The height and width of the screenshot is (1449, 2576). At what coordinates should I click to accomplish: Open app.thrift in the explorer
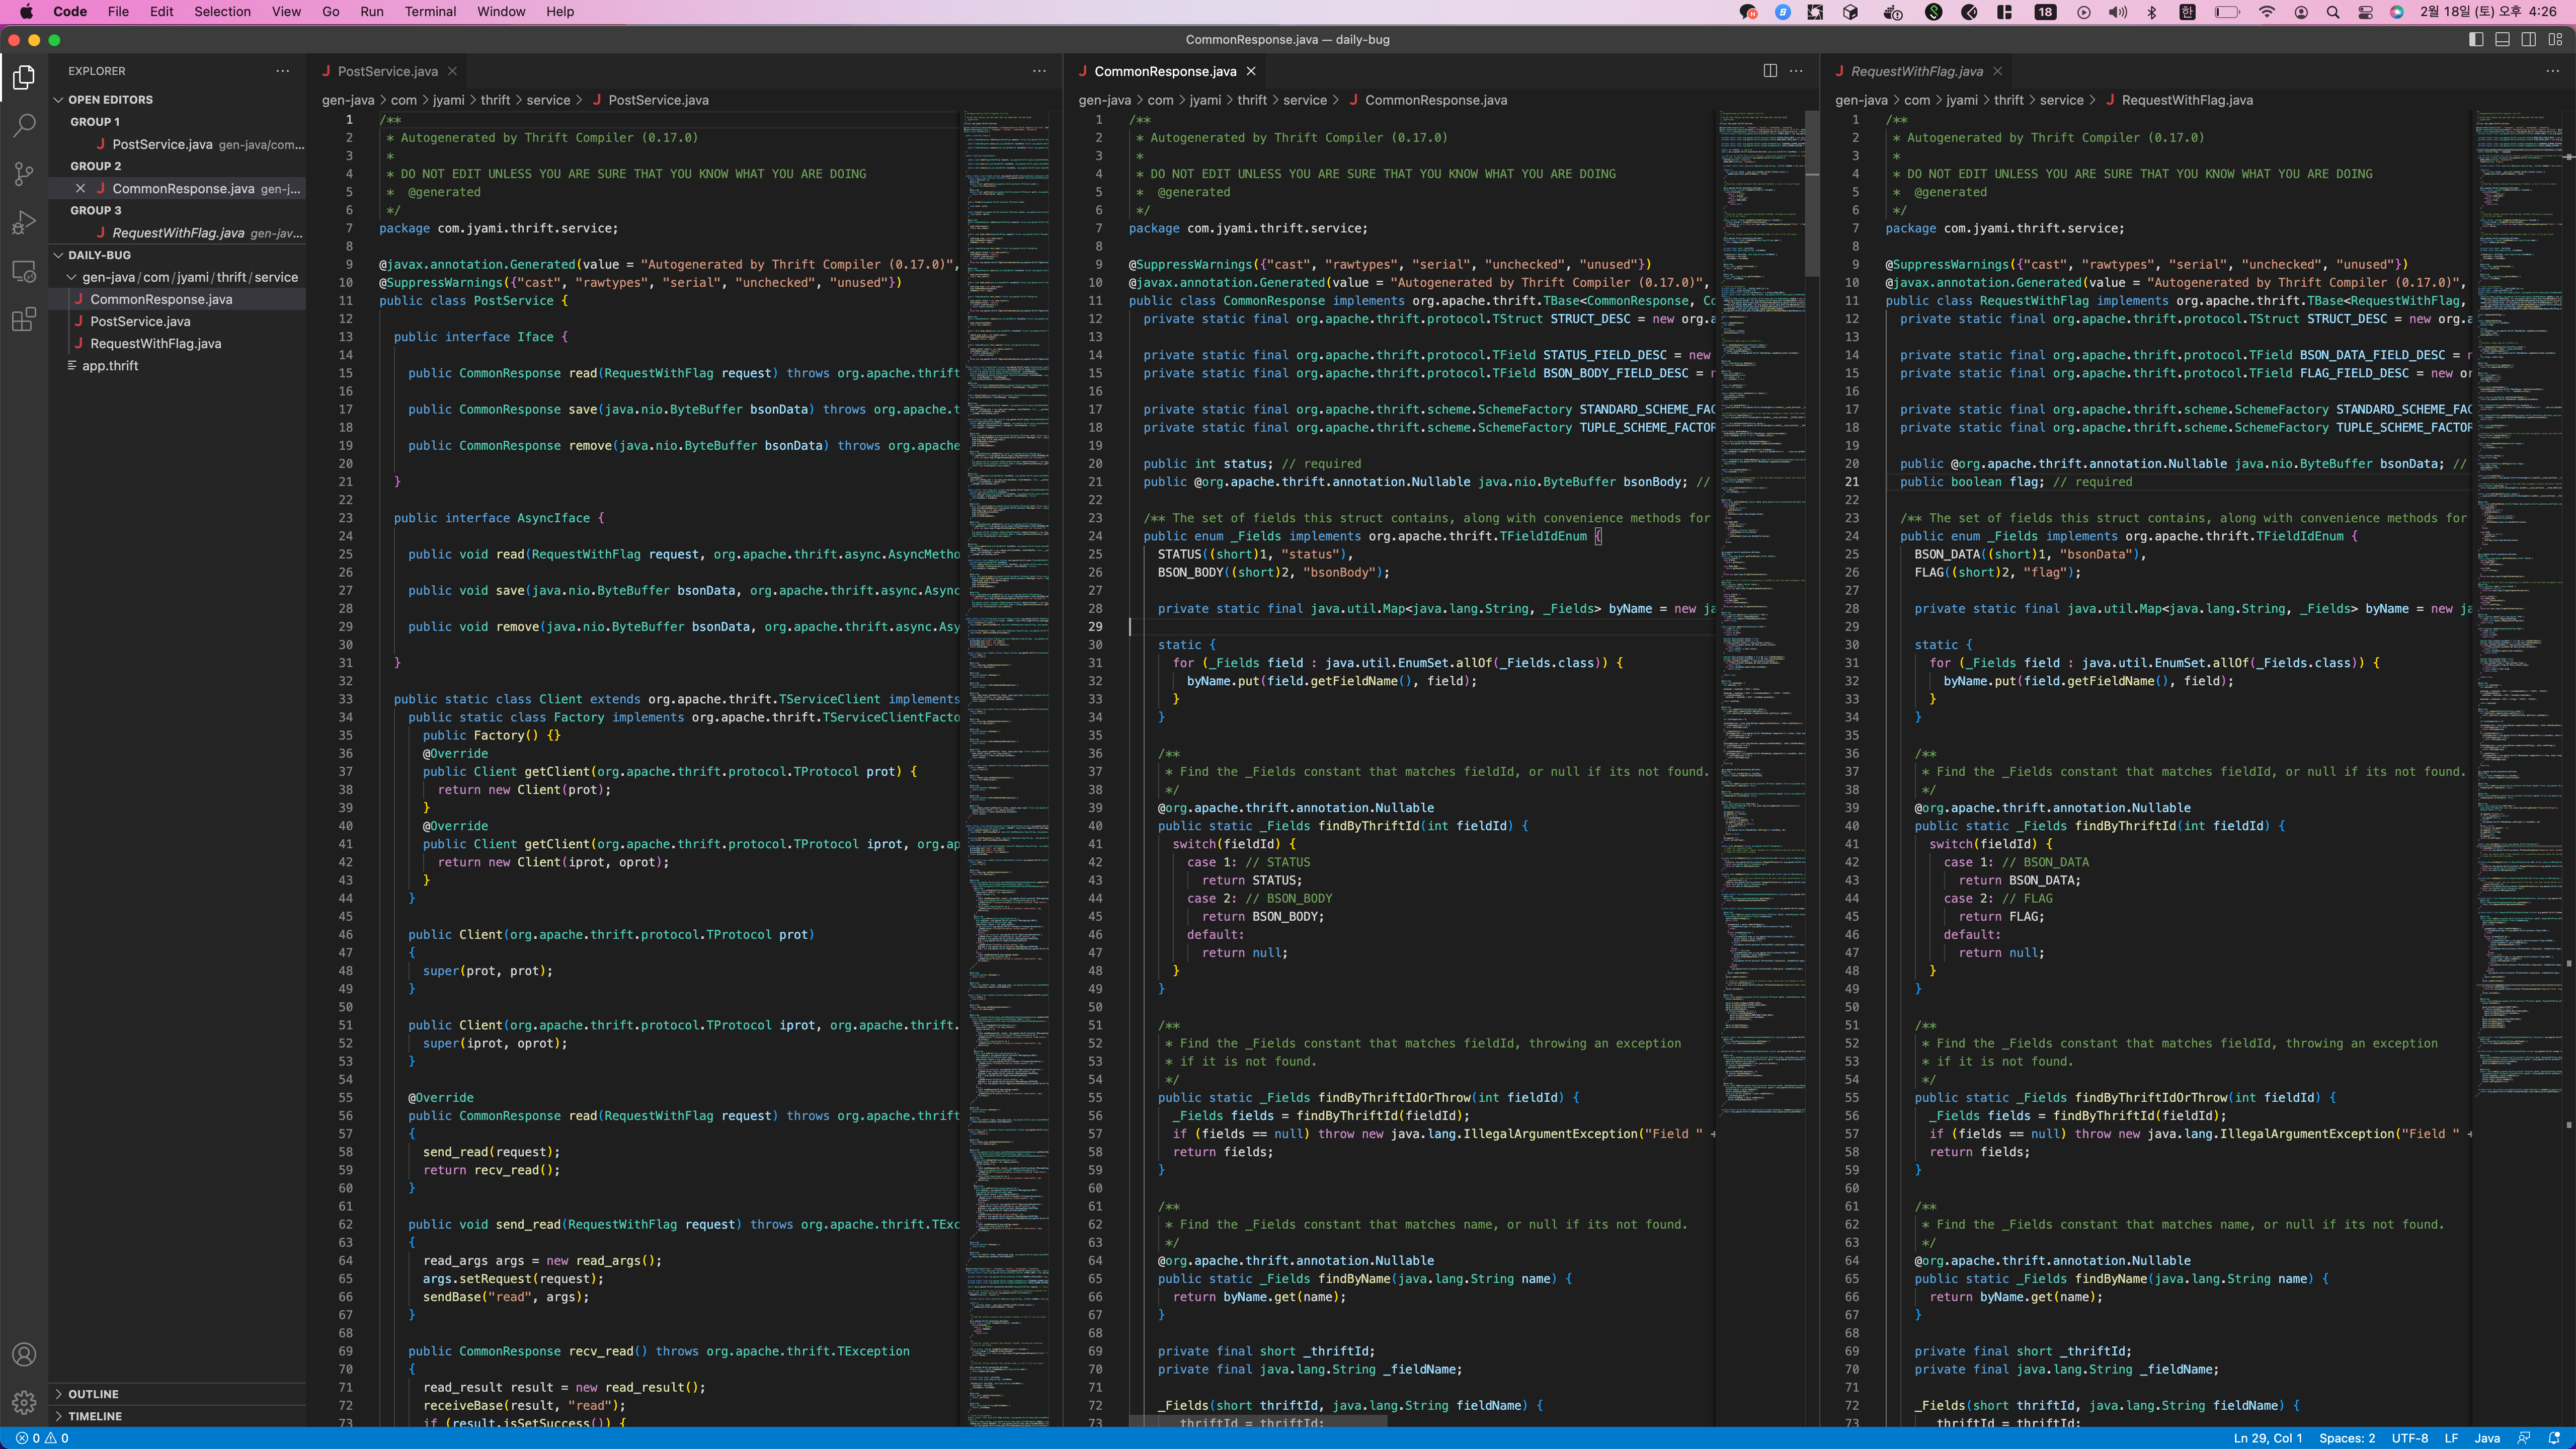coord(110,366)
